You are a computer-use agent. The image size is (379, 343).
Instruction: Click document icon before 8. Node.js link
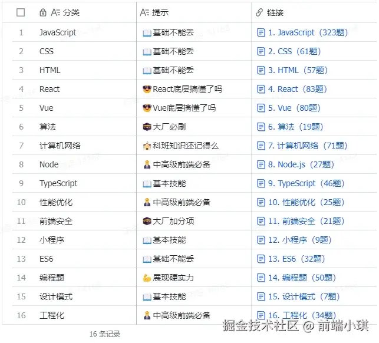coord(261,164)
